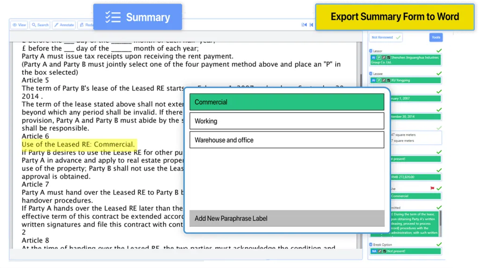
Task: Click the AI badge in Lessor field
Action: 373,58
